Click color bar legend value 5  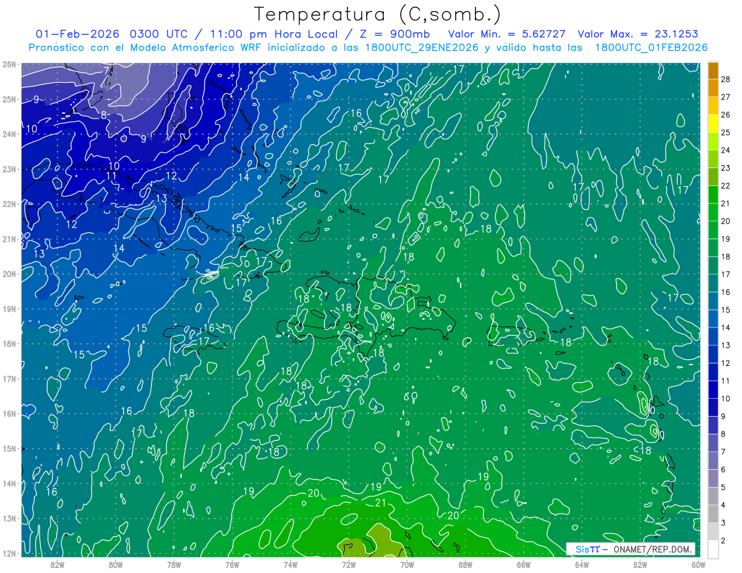coord(723,488)
